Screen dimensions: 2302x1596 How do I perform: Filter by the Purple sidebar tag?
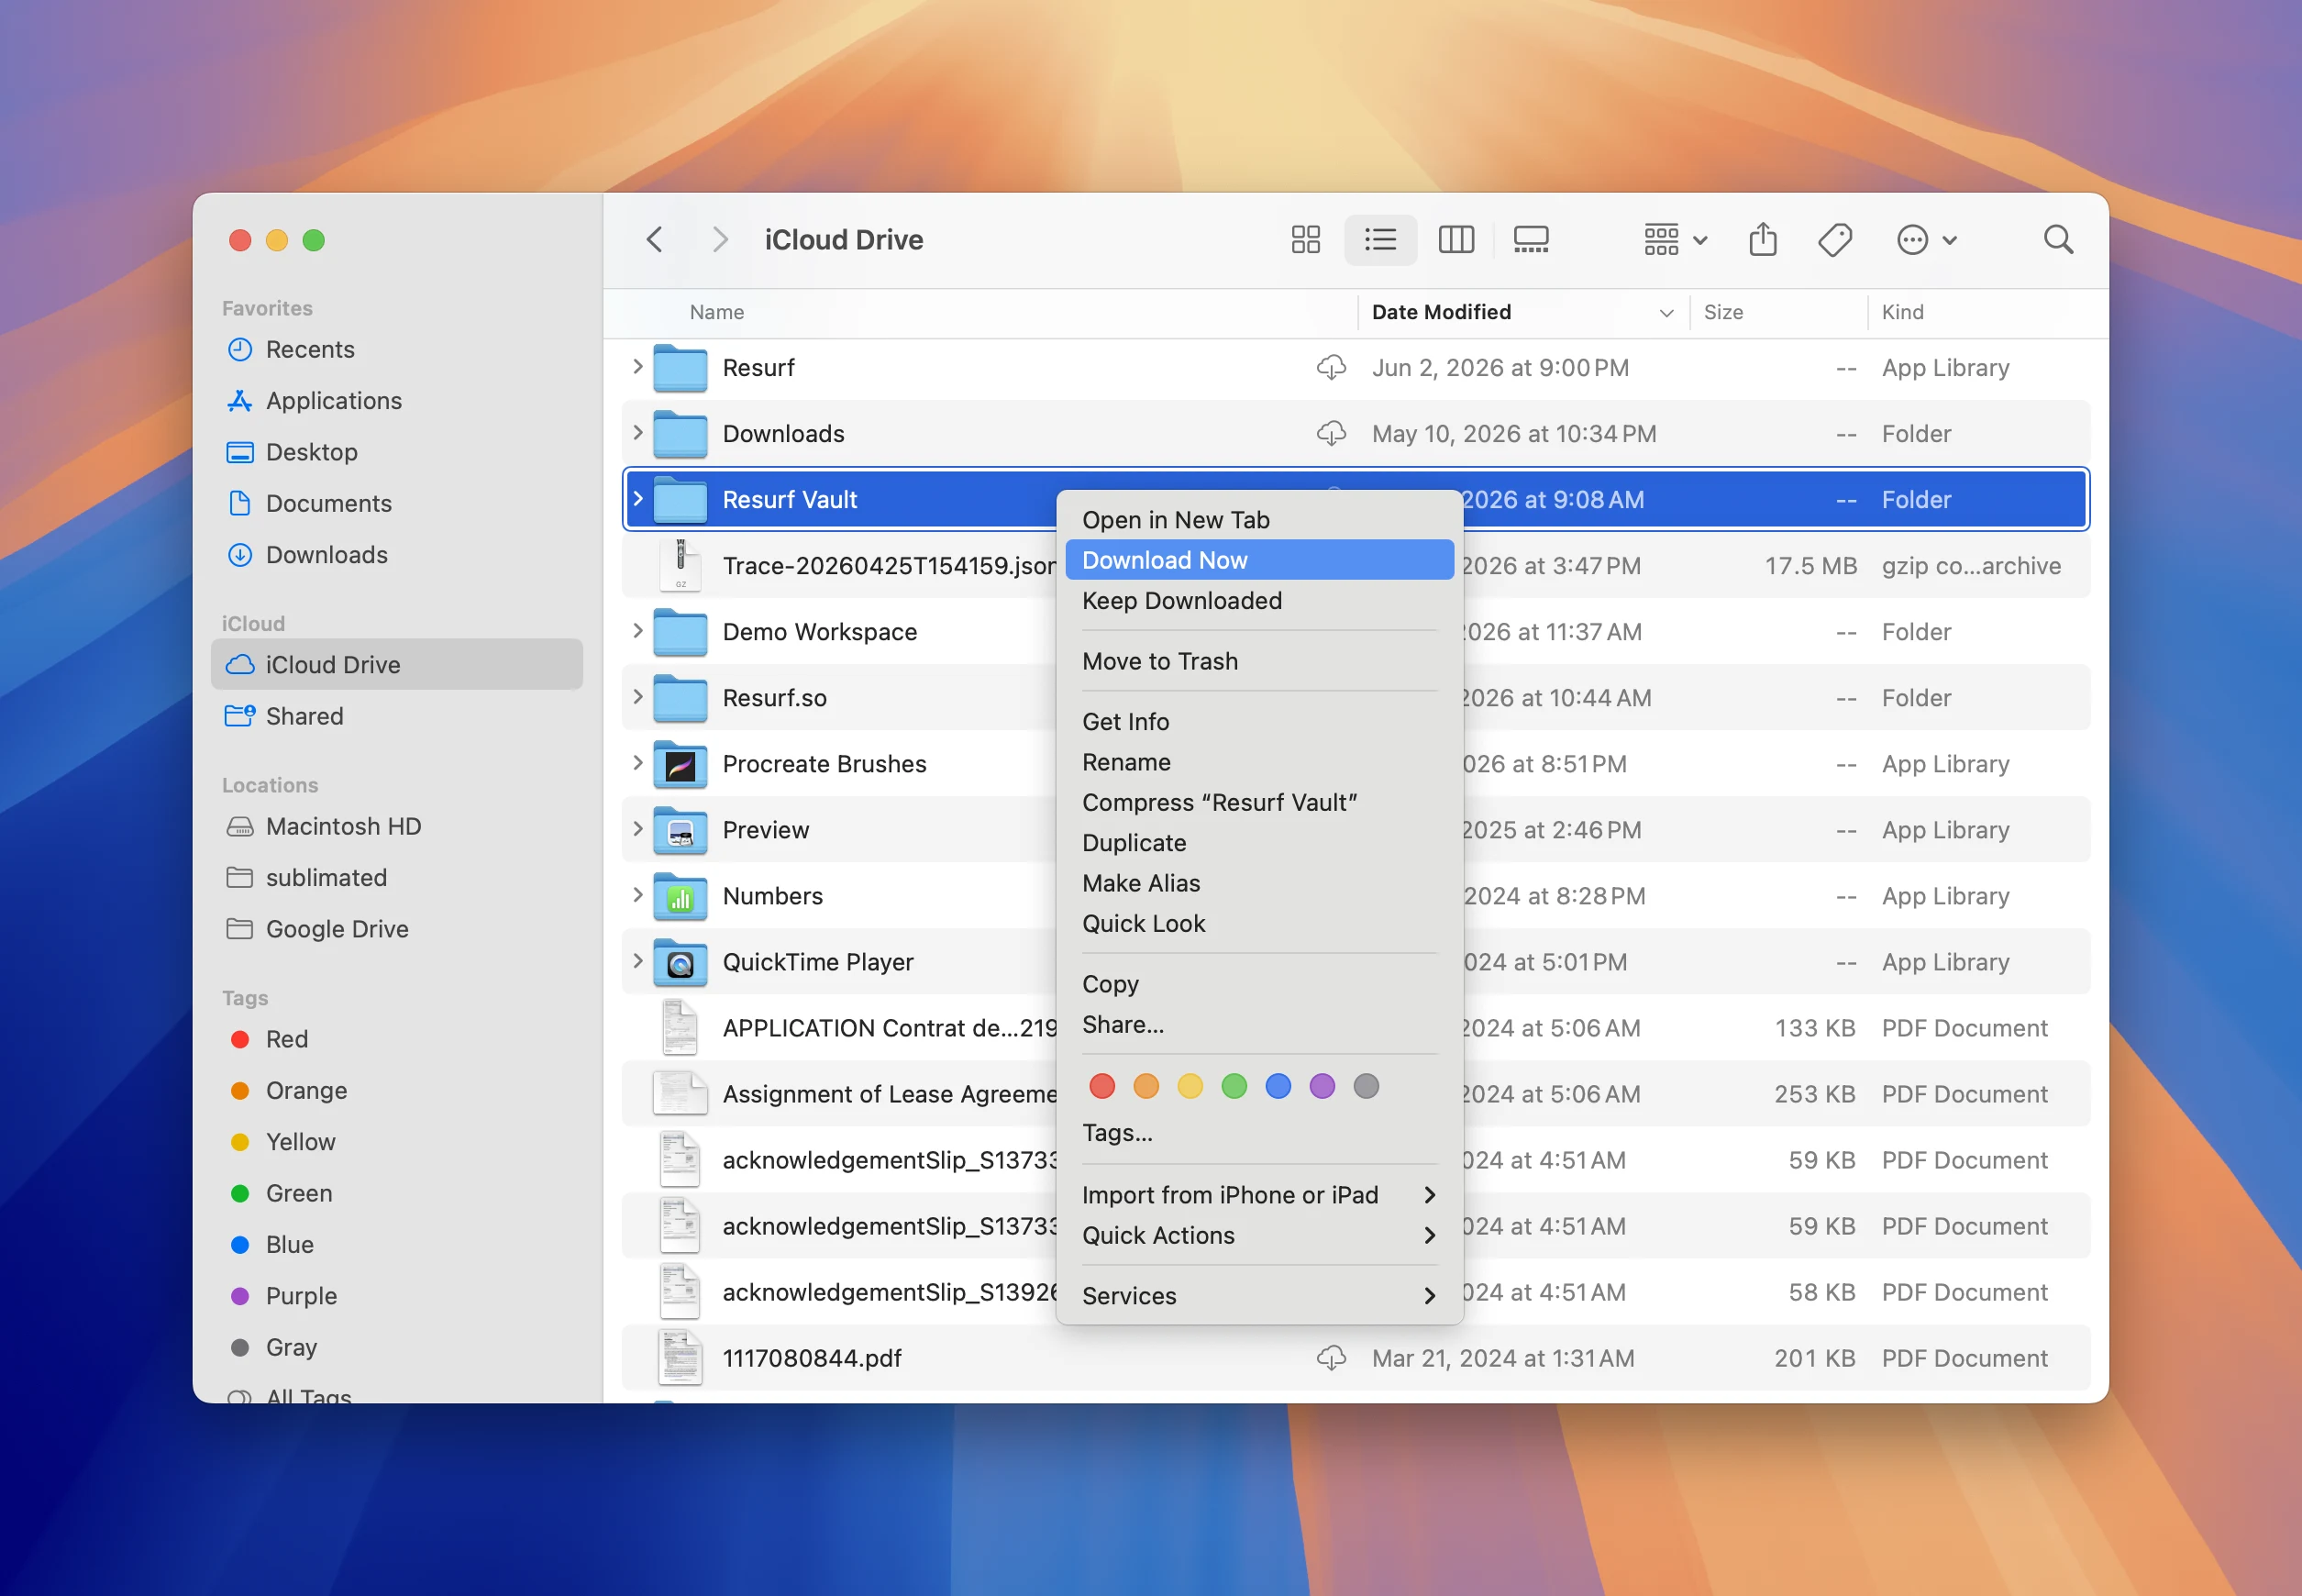[397, 1296]
